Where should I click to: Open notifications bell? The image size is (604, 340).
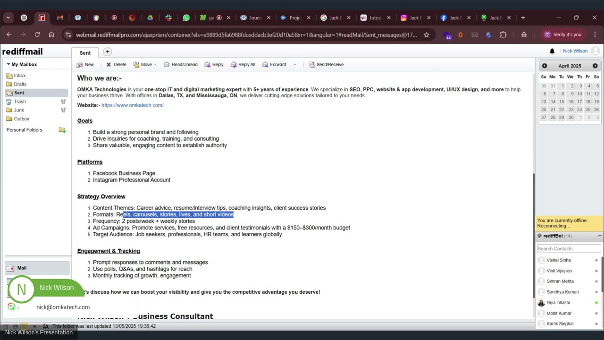pyautogui.click(x=552, y=51)
